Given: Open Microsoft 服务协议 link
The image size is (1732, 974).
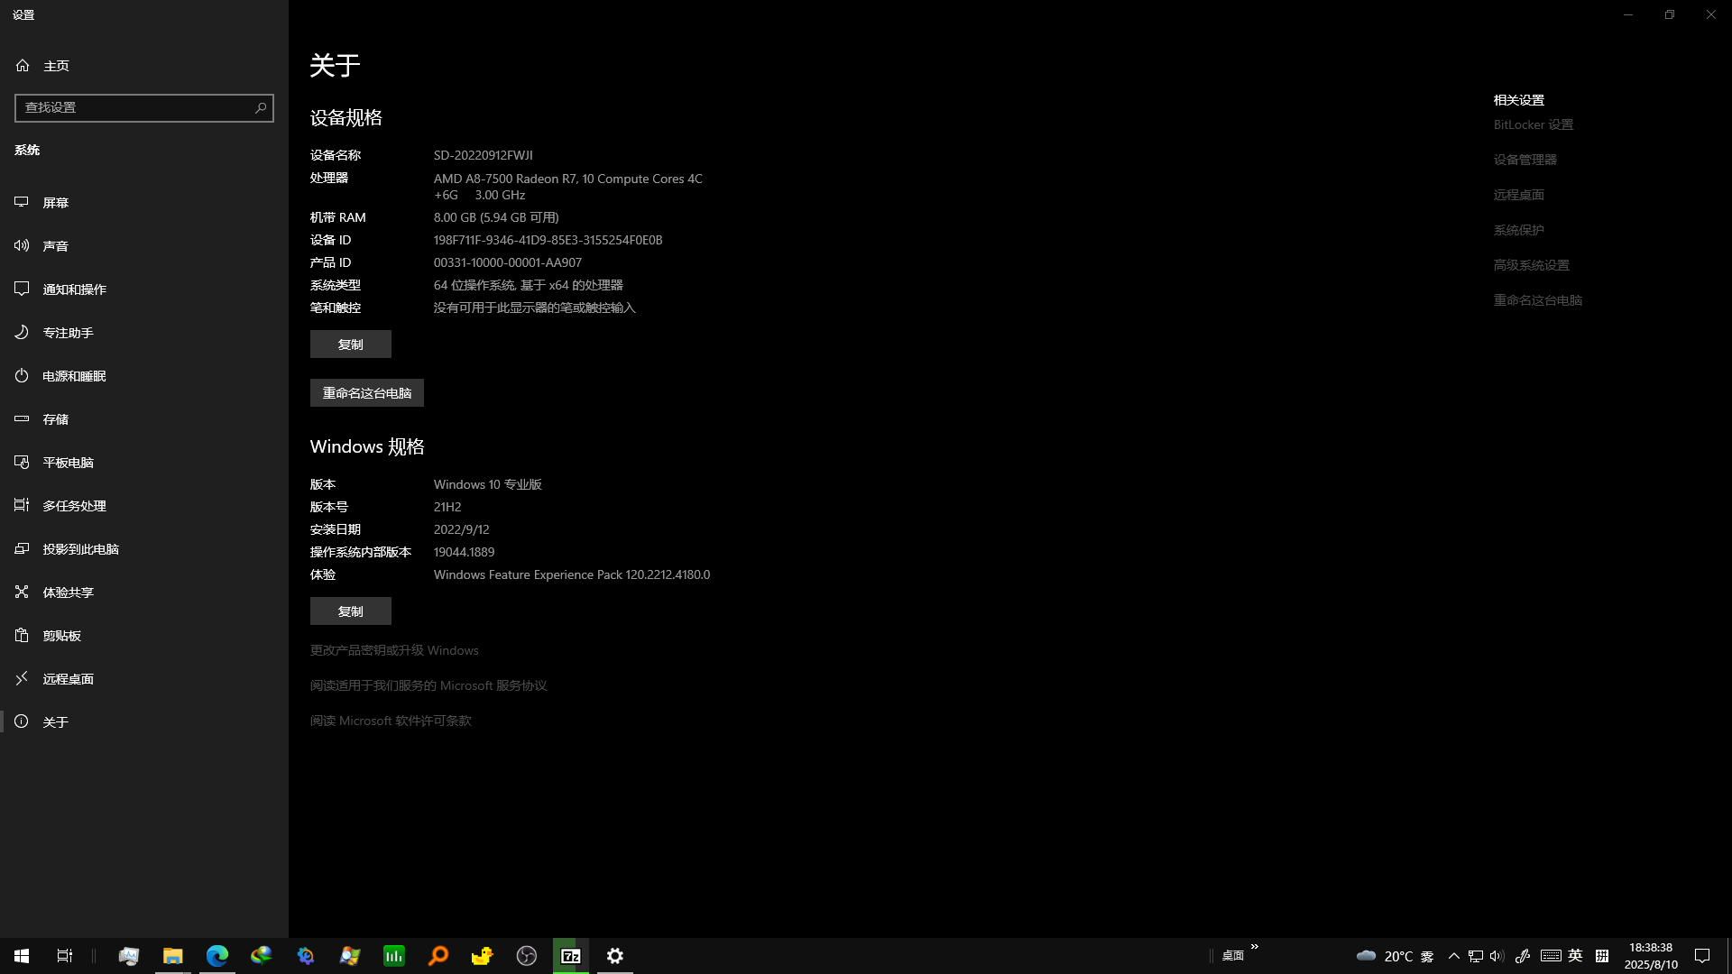Looking at the screenshot, I should [428, 685].
